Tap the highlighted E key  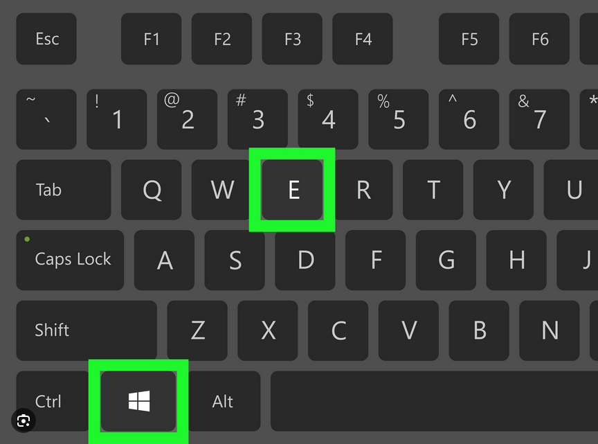(292, 189)
